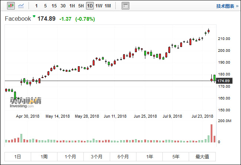The width and height of the screenshot is (241, 165).
Task: Show the 最大值 maximum range
Action: coord(202,156)
